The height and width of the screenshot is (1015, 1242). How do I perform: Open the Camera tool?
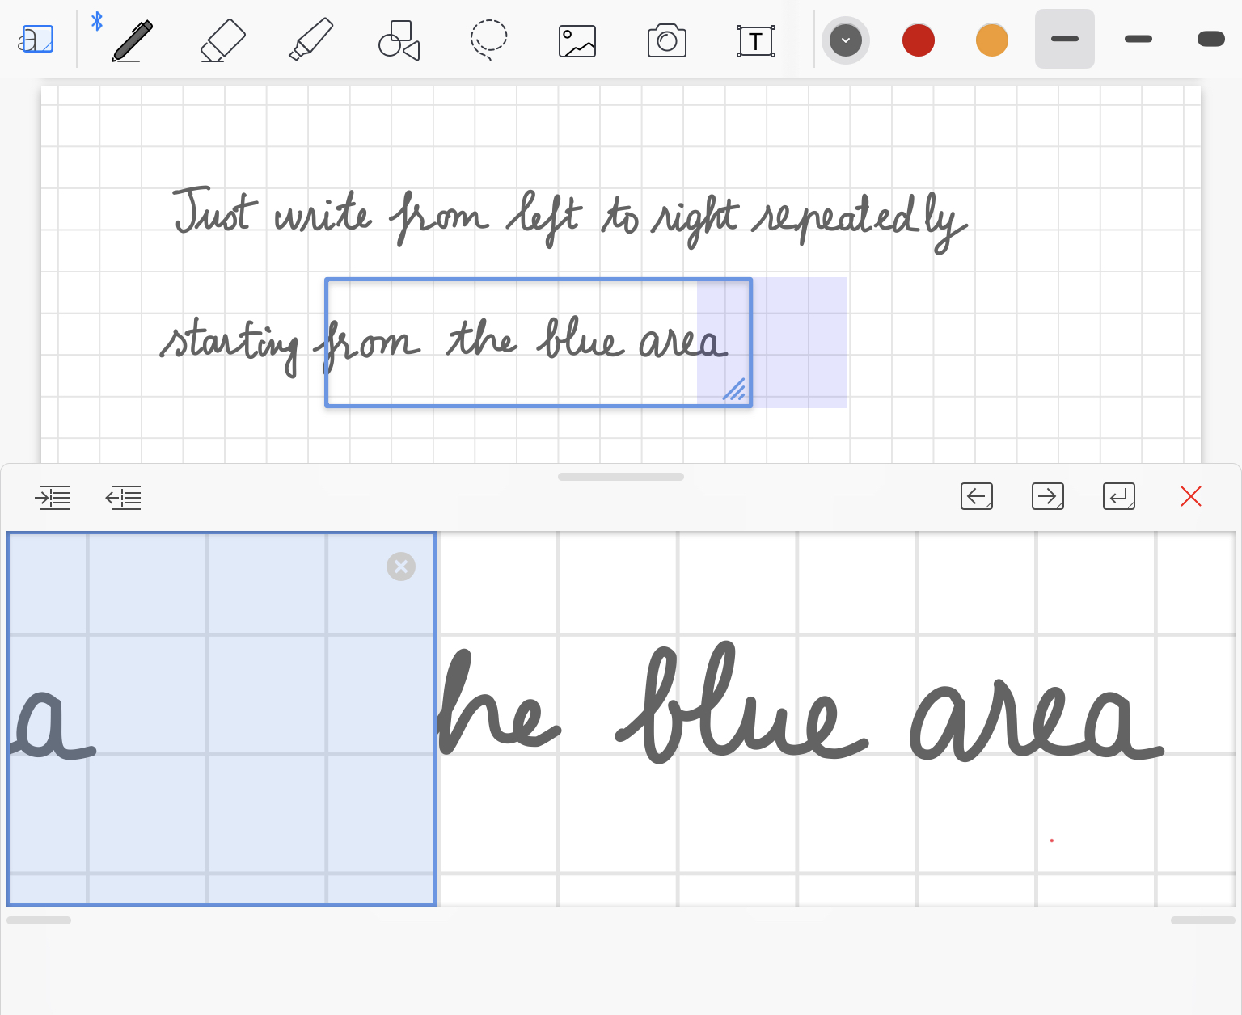(x=667, y=40)
